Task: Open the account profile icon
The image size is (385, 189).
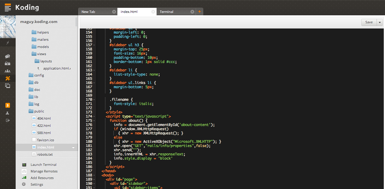Action: [x=8, y=112]
